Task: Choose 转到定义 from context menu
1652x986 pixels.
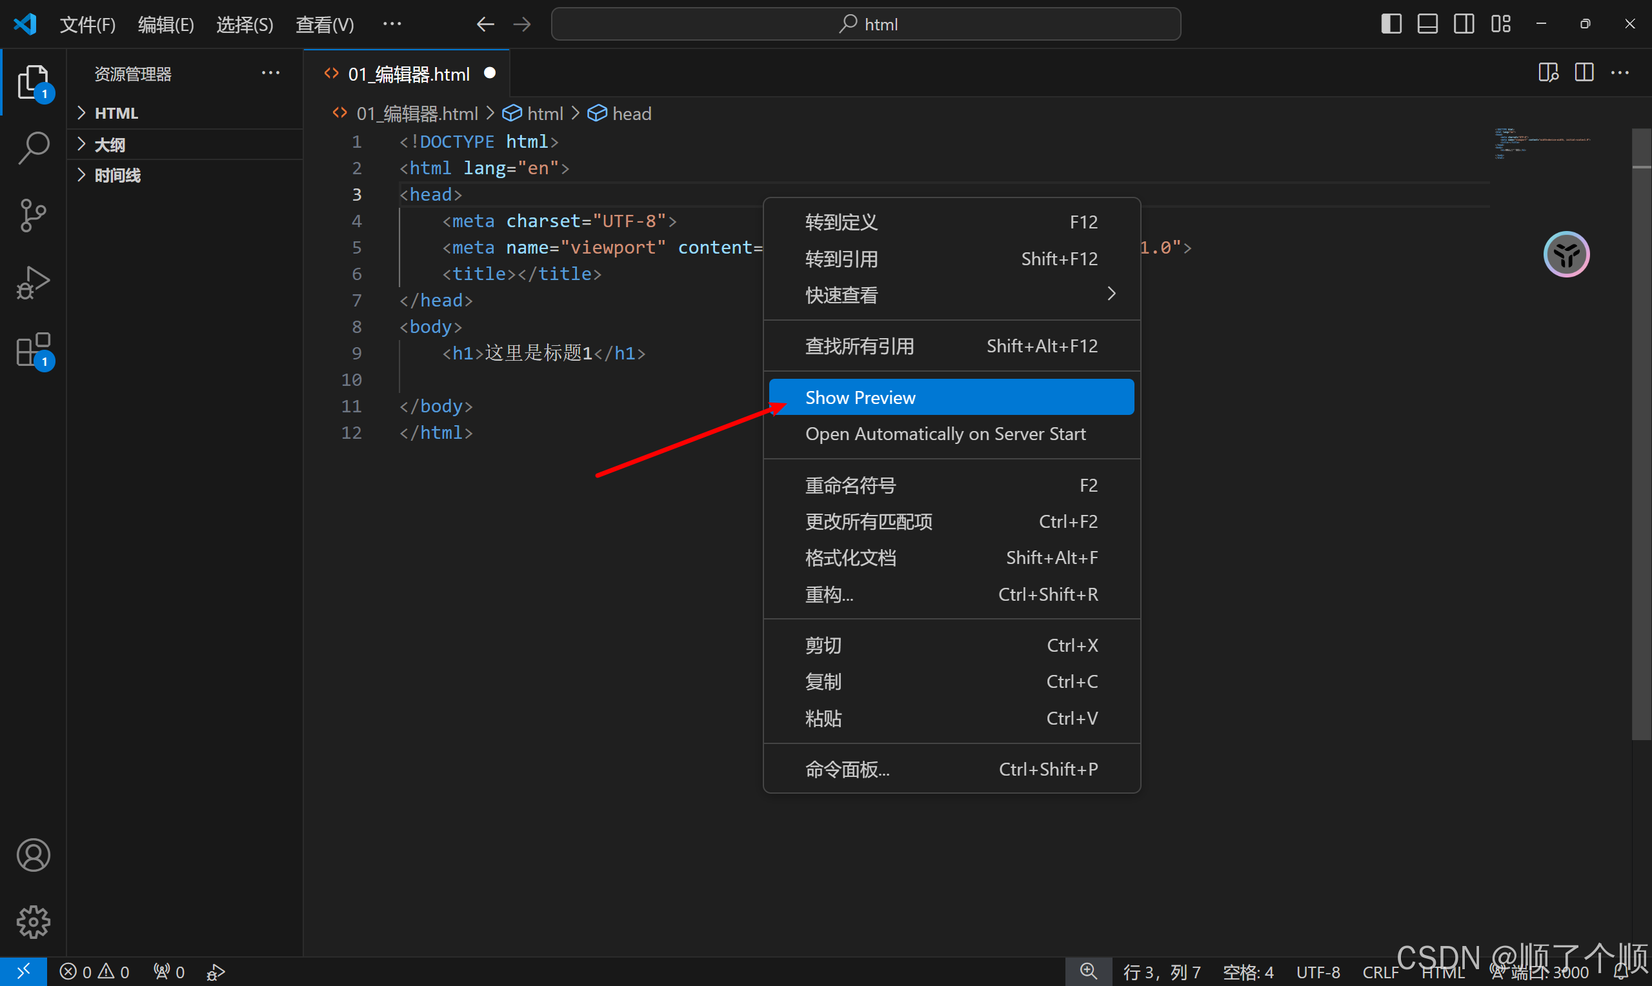Action: tap(951, 222)
